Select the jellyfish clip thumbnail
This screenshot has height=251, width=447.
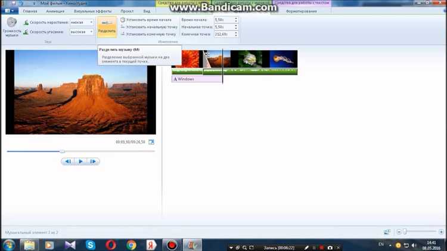pos(283,59)
